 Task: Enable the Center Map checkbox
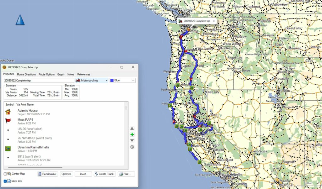click(5, 174)
